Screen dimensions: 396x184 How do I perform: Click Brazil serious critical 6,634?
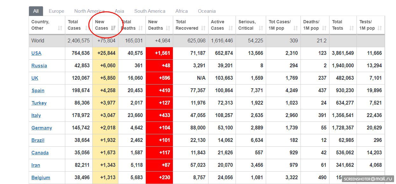(x=257, y=140)
